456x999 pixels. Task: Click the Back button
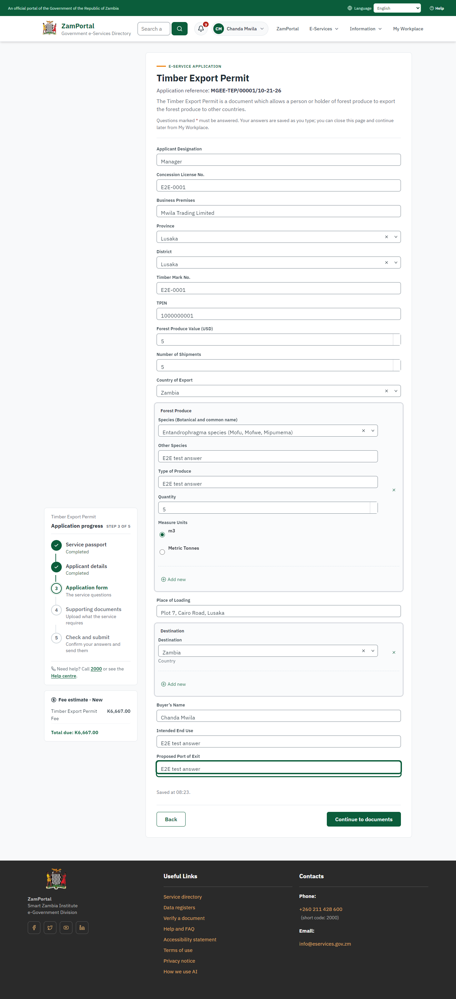(171, 819)
